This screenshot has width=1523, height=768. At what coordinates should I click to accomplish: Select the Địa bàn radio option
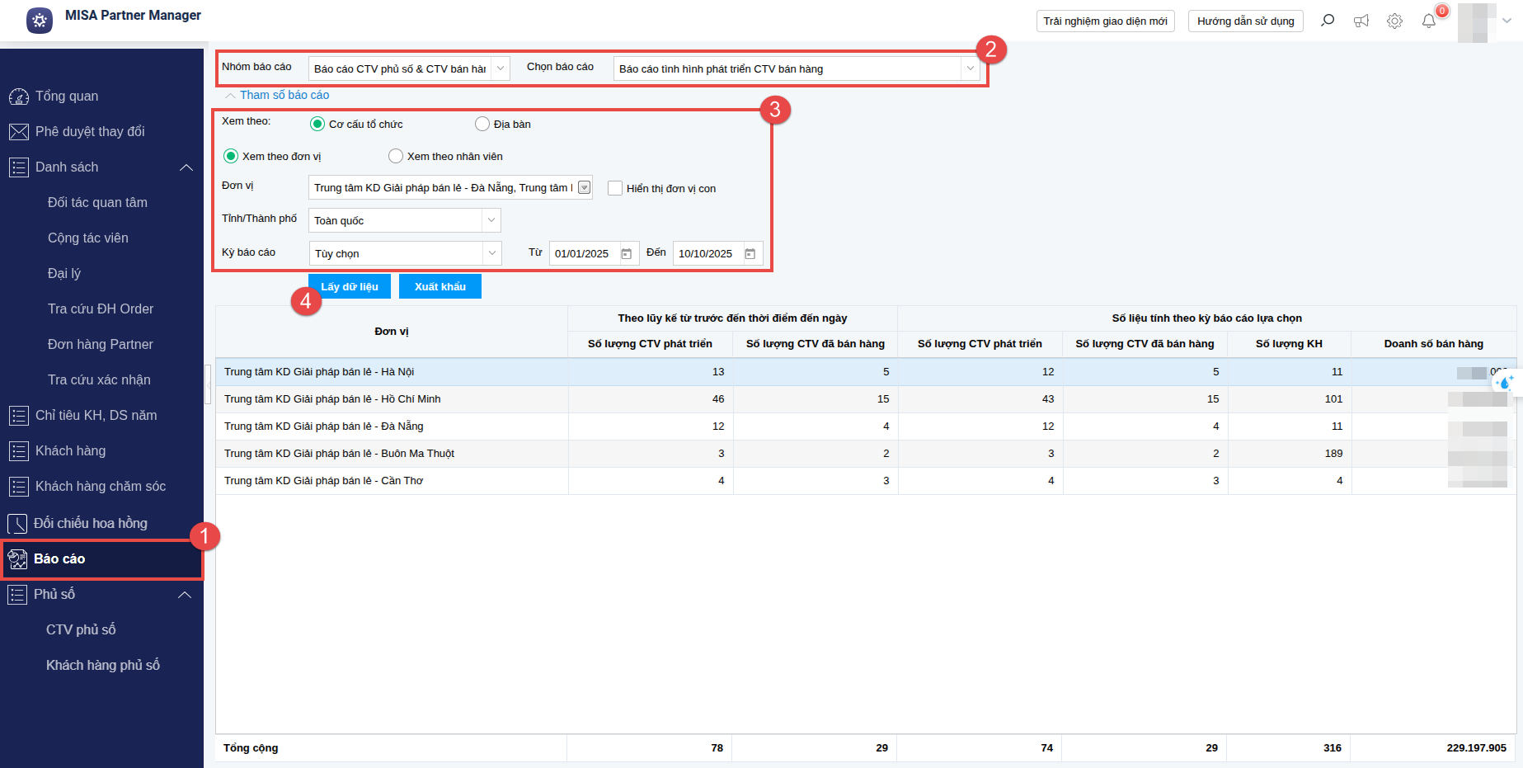tap(482, 124)
